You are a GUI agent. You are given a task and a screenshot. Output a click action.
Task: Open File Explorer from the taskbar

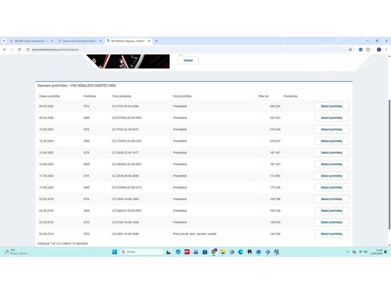pos(223,252)
